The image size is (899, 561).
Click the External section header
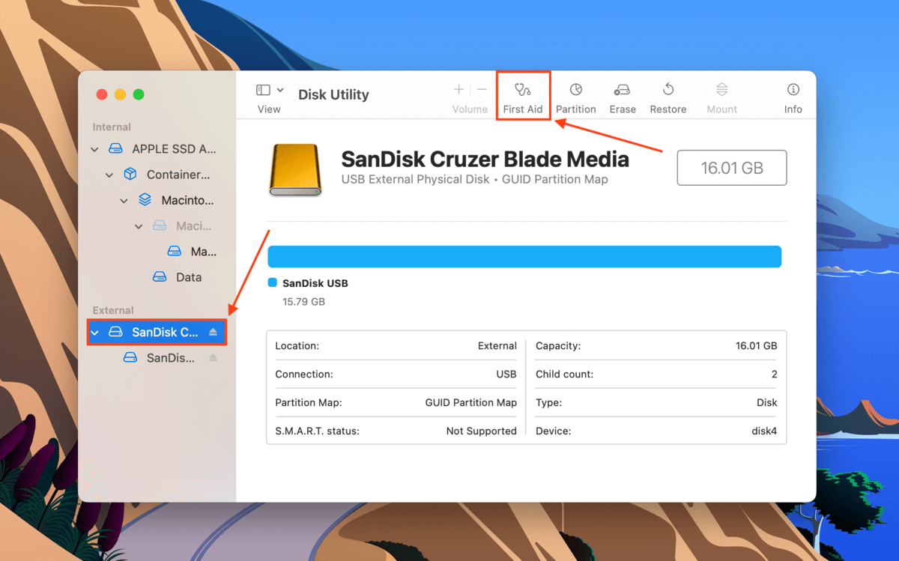point(113,310)
